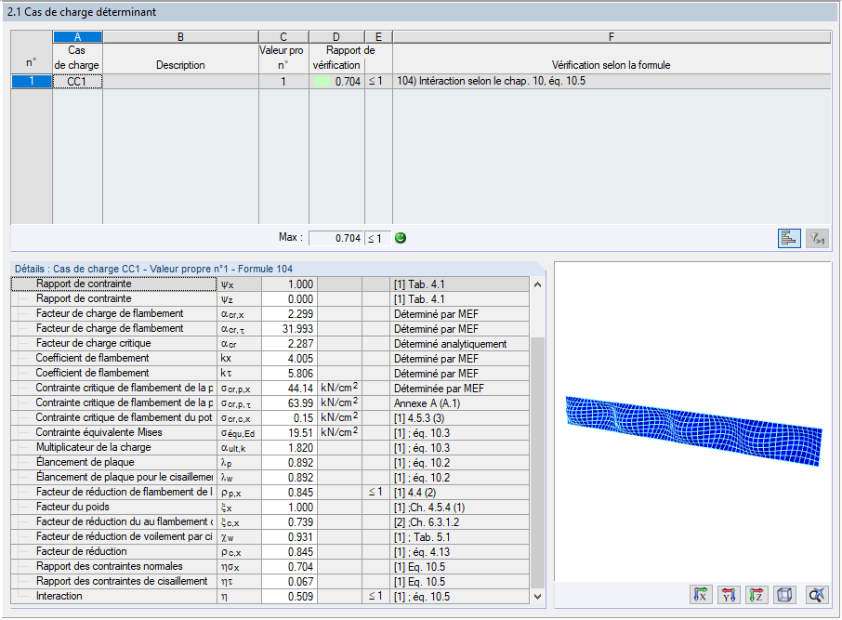Click the value 31.993 for αcr,τ

(x=289, y=329)
